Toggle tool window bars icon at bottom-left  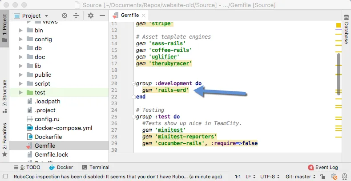(x=6, y=177)
